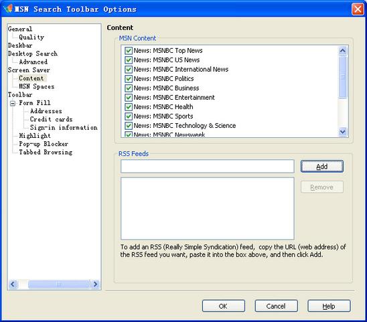Click the Help button
The image size is (367, 322).
click(329, 306)
